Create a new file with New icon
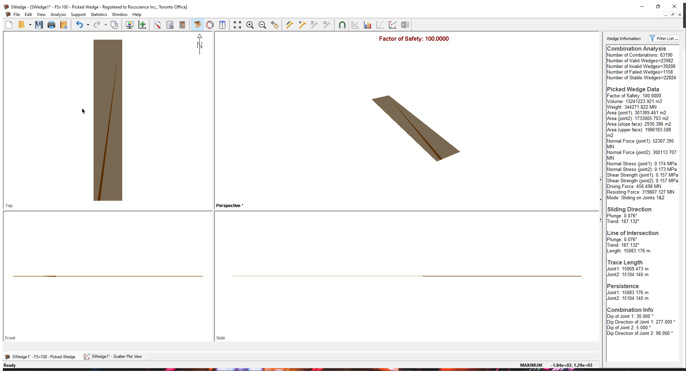The height and width of the screenshot is (371, 686). (x=9, y=25)
